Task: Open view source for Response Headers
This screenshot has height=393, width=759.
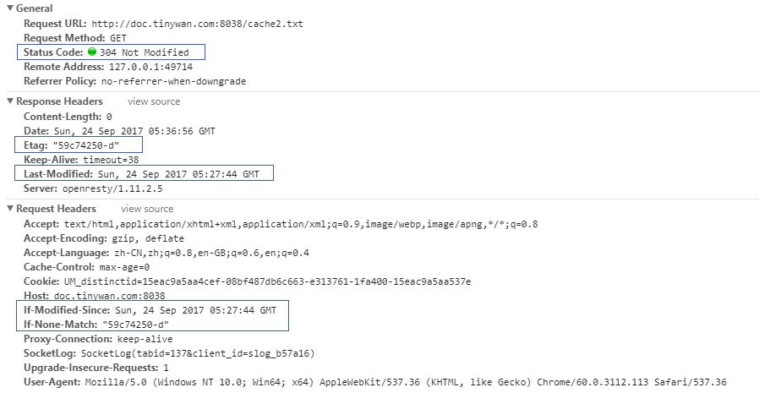Action: (x=154, y=101)
